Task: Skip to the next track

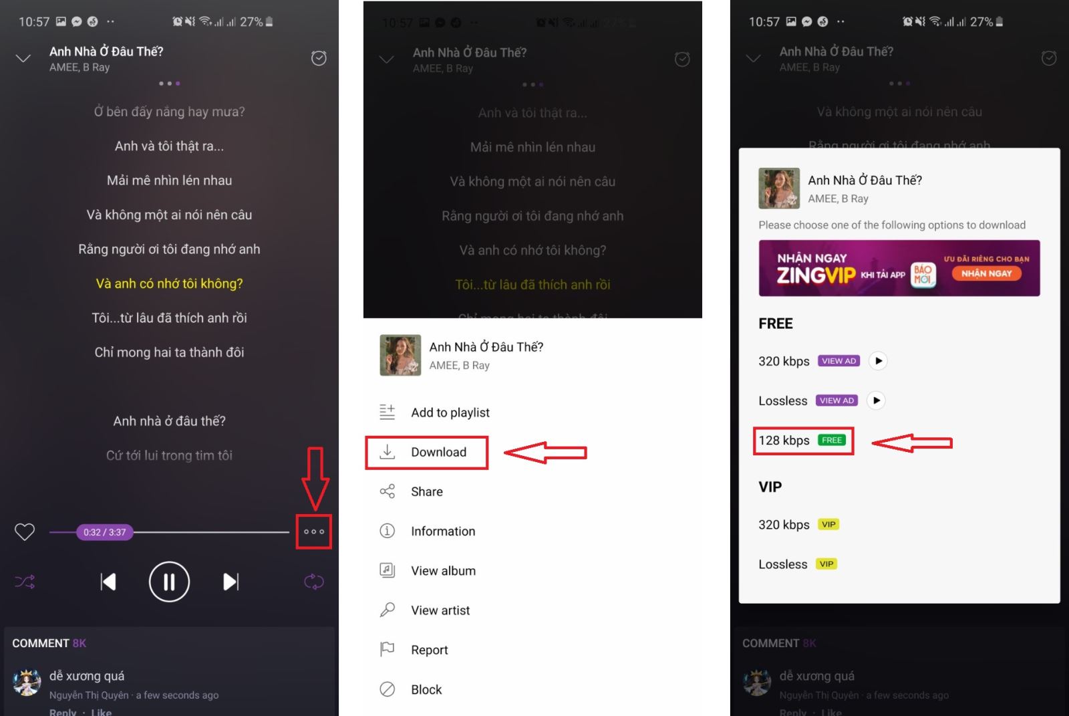Action: click(x=231, y=582)
